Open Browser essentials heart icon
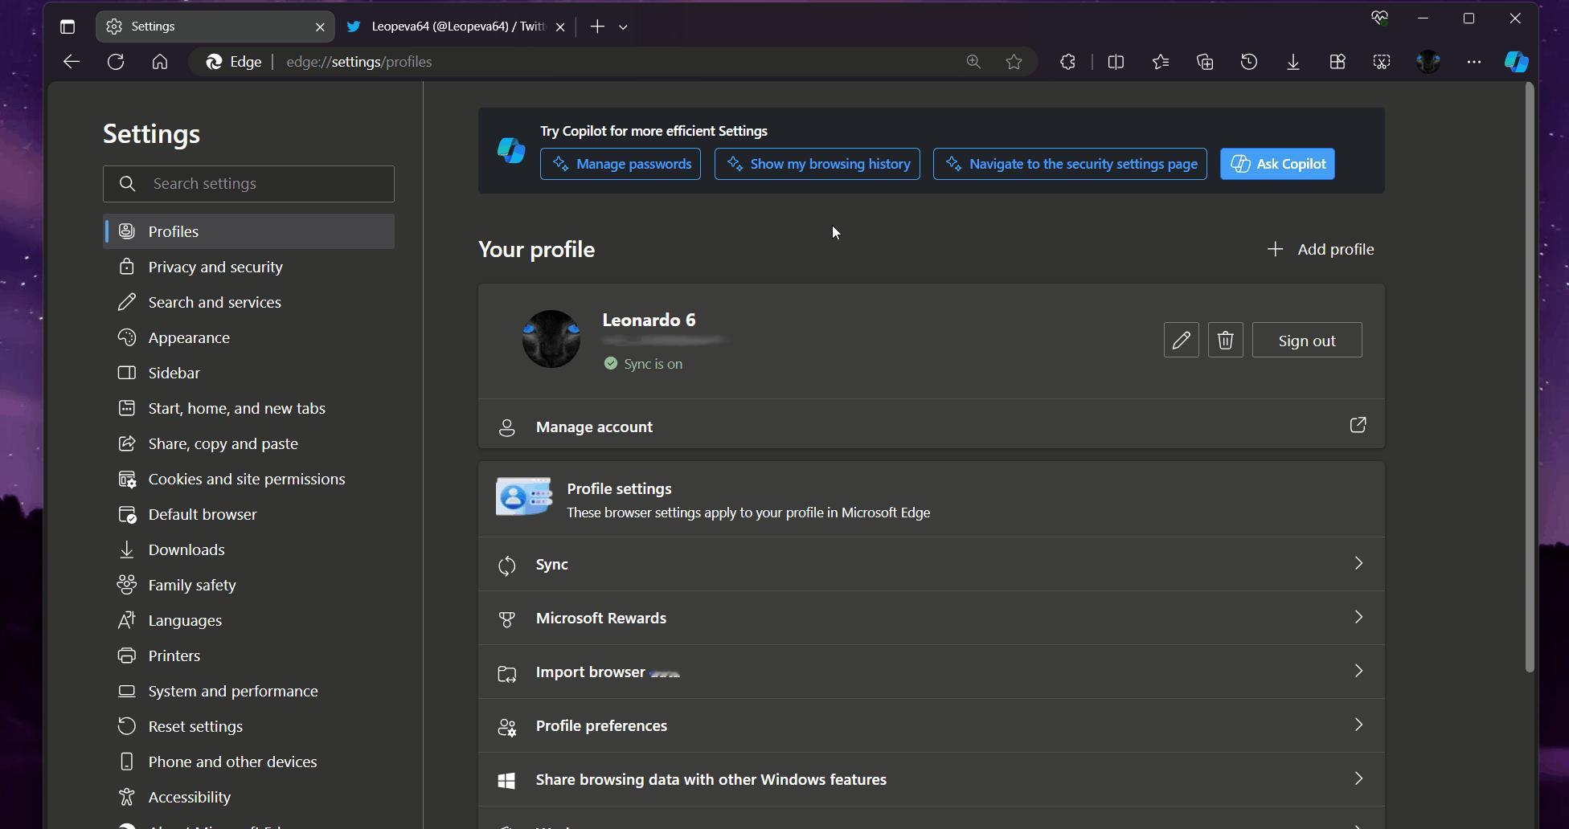Viewport: 1569px width, 829px height. (1379, 18)
